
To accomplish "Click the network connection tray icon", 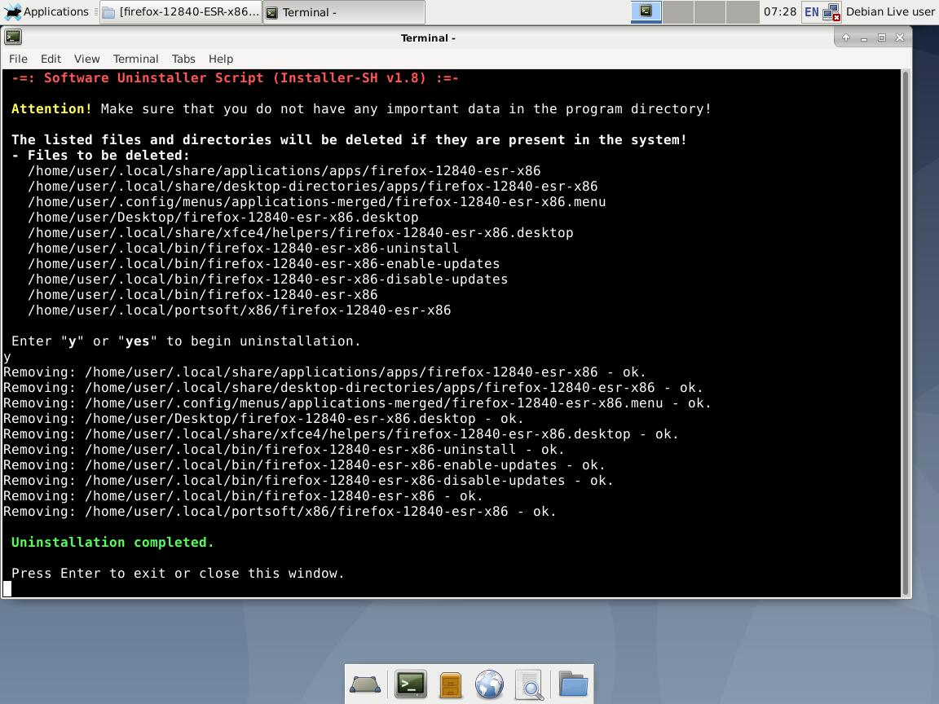I will (831, 11).
